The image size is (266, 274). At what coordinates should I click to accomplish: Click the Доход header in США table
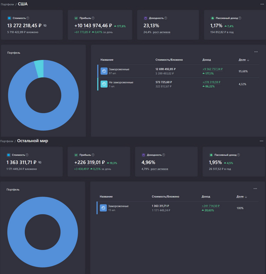click(207, 60)
